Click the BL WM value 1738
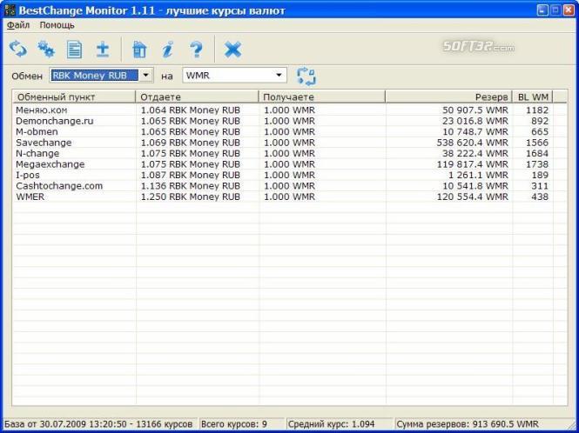 pos(537,164)
